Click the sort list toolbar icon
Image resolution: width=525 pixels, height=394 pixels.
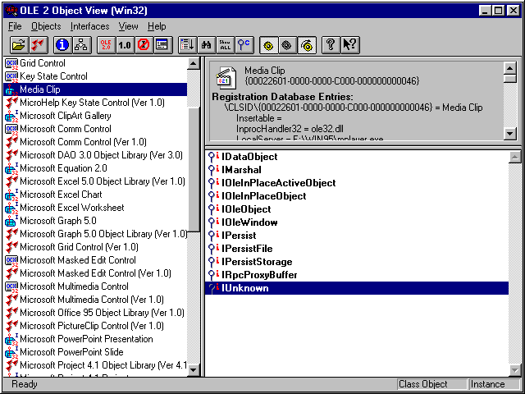[187, 44]
